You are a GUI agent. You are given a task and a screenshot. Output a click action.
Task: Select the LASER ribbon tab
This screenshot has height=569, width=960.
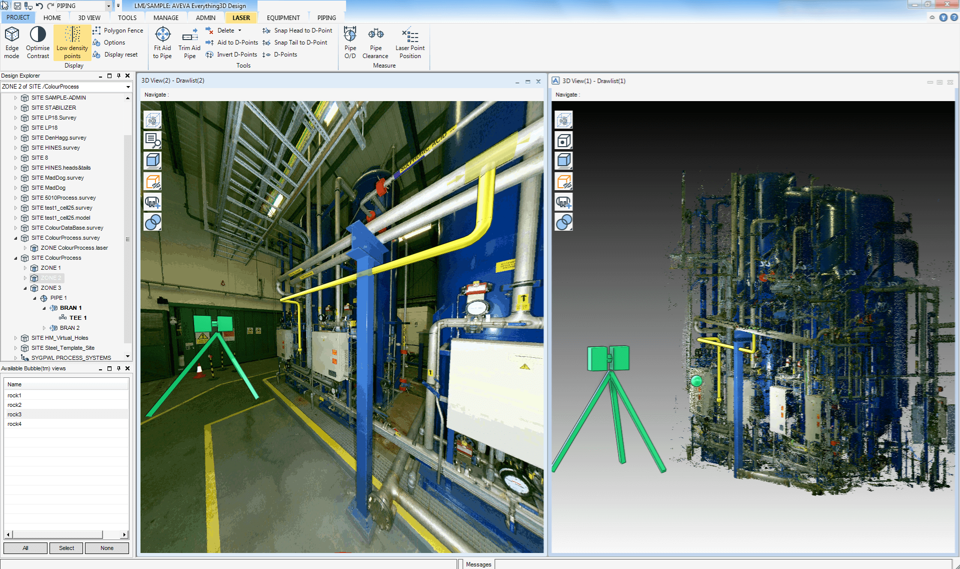[241, 17]
